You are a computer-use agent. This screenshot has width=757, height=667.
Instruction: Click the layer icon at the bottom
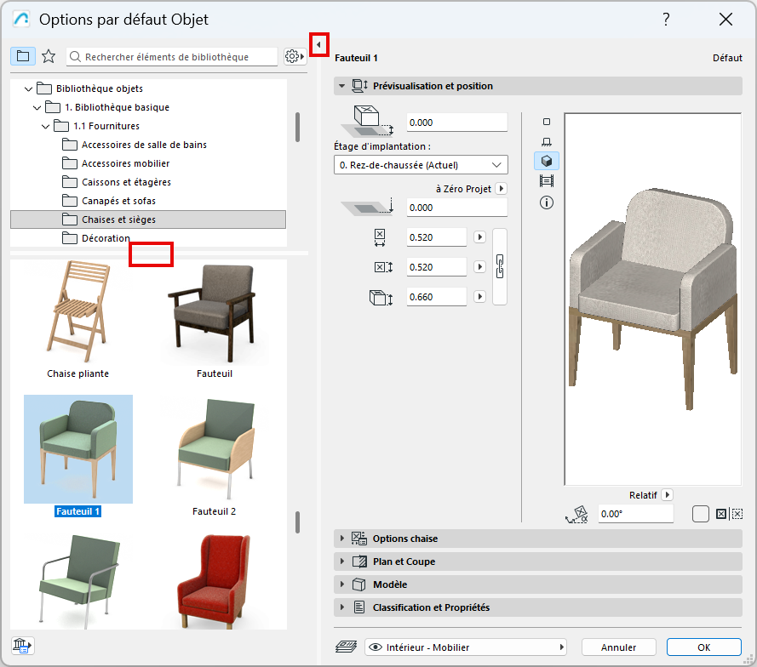[x=347, y=647]
